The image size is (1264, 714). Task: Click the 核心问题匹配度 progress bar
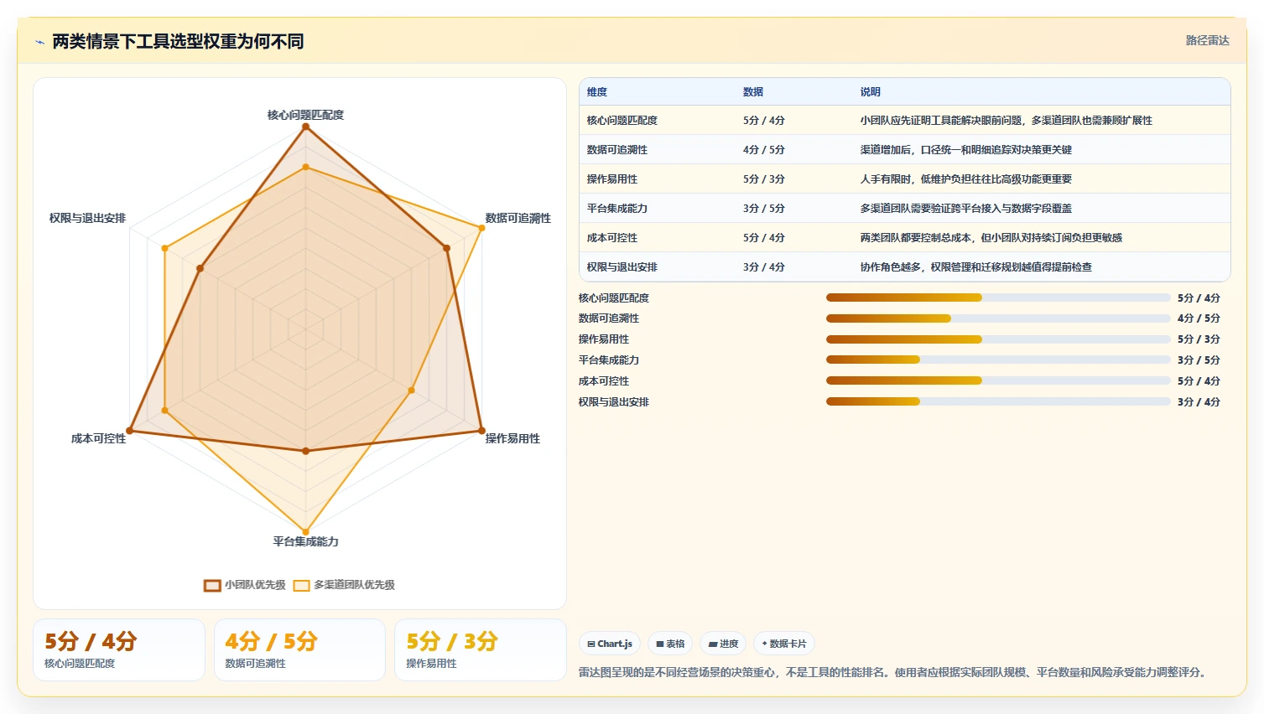(x=998, y=297)
